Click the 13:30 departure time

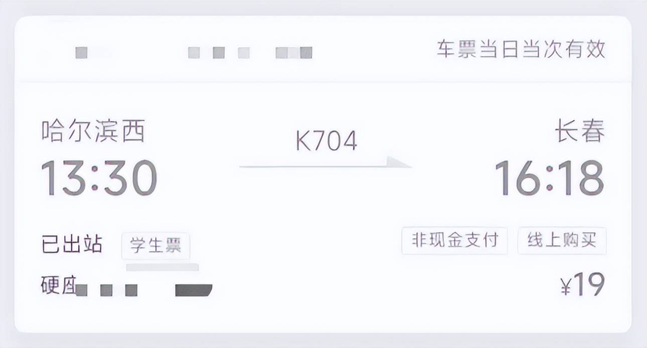99,178
